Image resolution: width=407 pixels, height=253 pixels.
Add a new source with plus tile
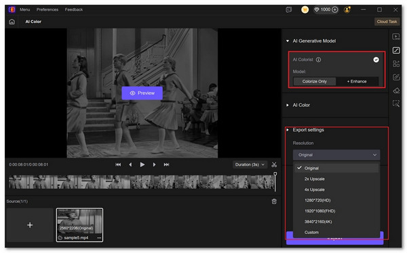(x=30, y=225)
